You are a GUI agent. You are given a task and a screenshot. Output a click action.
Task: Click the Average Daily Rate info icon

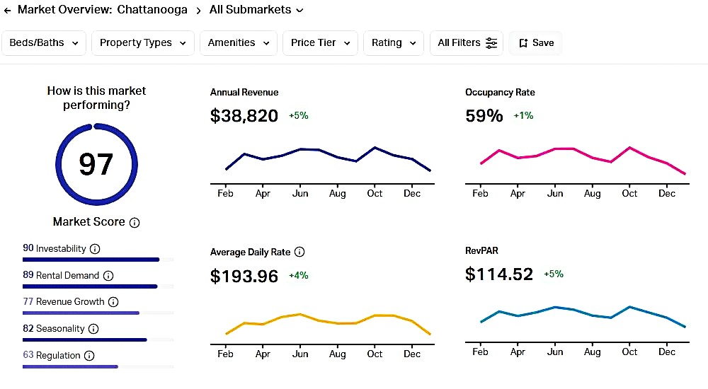299,252
